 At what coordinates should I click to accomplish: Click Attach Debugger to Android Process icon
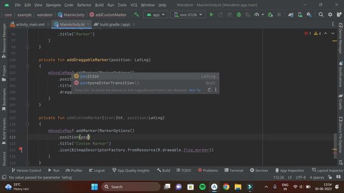[270, 14]
